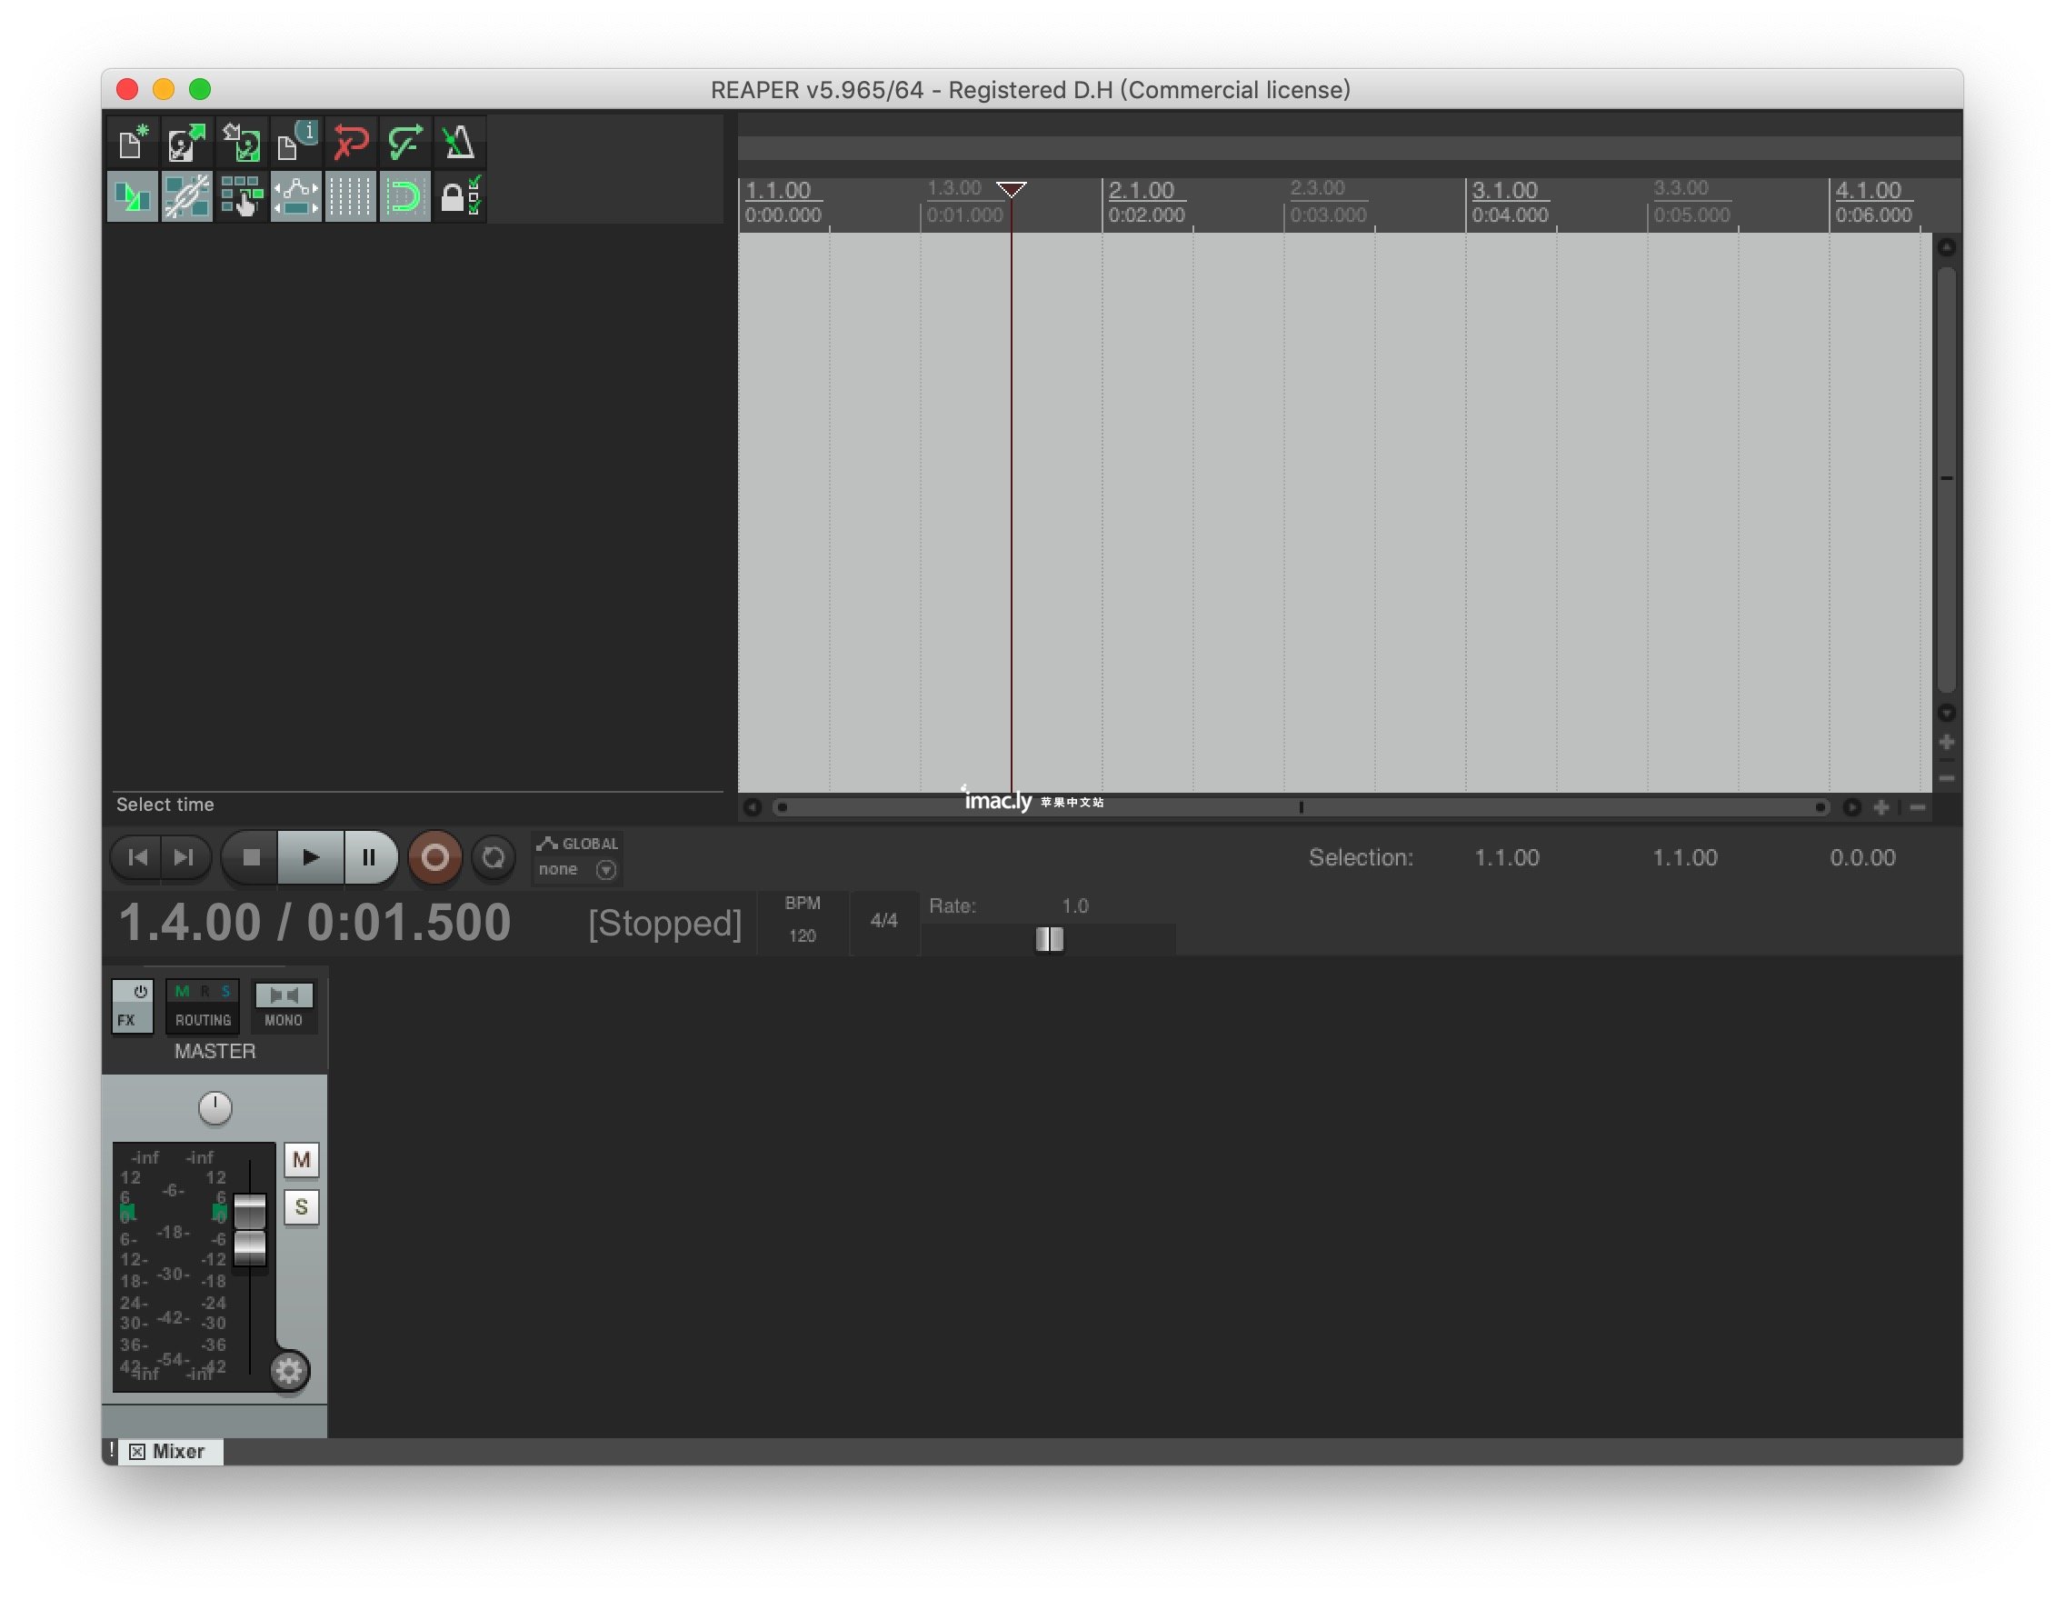Click the green Redo arrow icon
This screenshot has width=2065, height=1600.
[405, 143]
